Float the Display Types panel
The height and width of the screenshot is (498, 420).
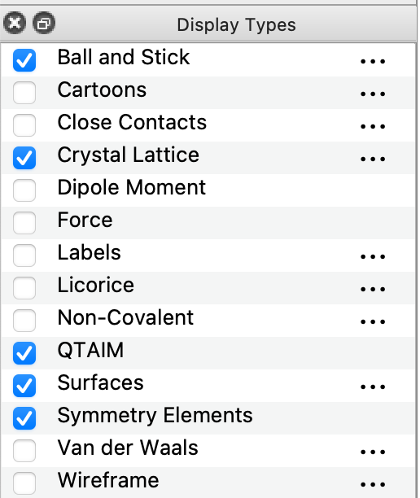(x=44, y=23)
